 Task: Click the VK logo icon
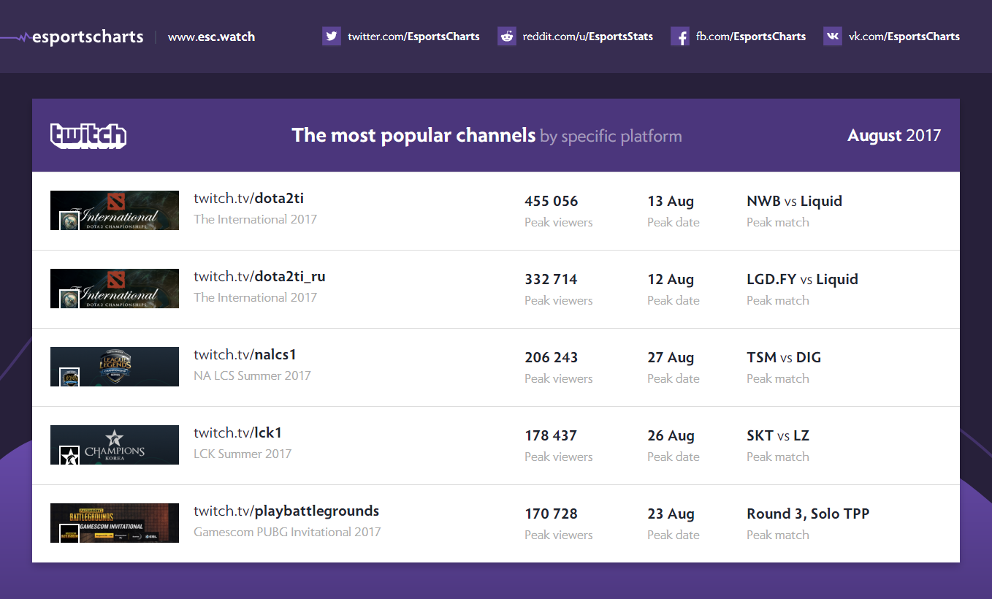point(833,36)
